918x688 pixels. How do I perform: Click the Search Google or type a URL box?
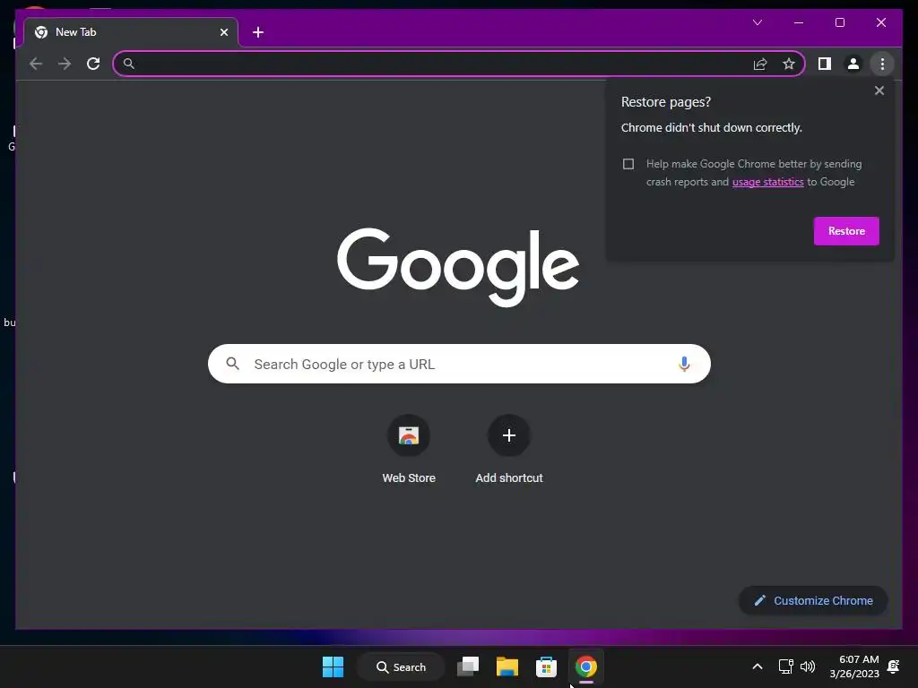pyautogui.click(x=459, y=364)
